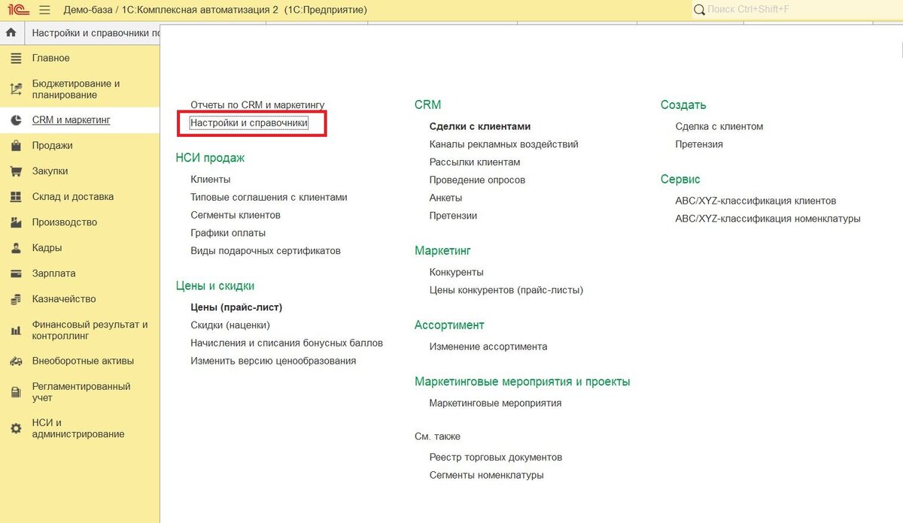
Task: Open the НСИ и администрирование section
Action: click(x=80, y=428)
